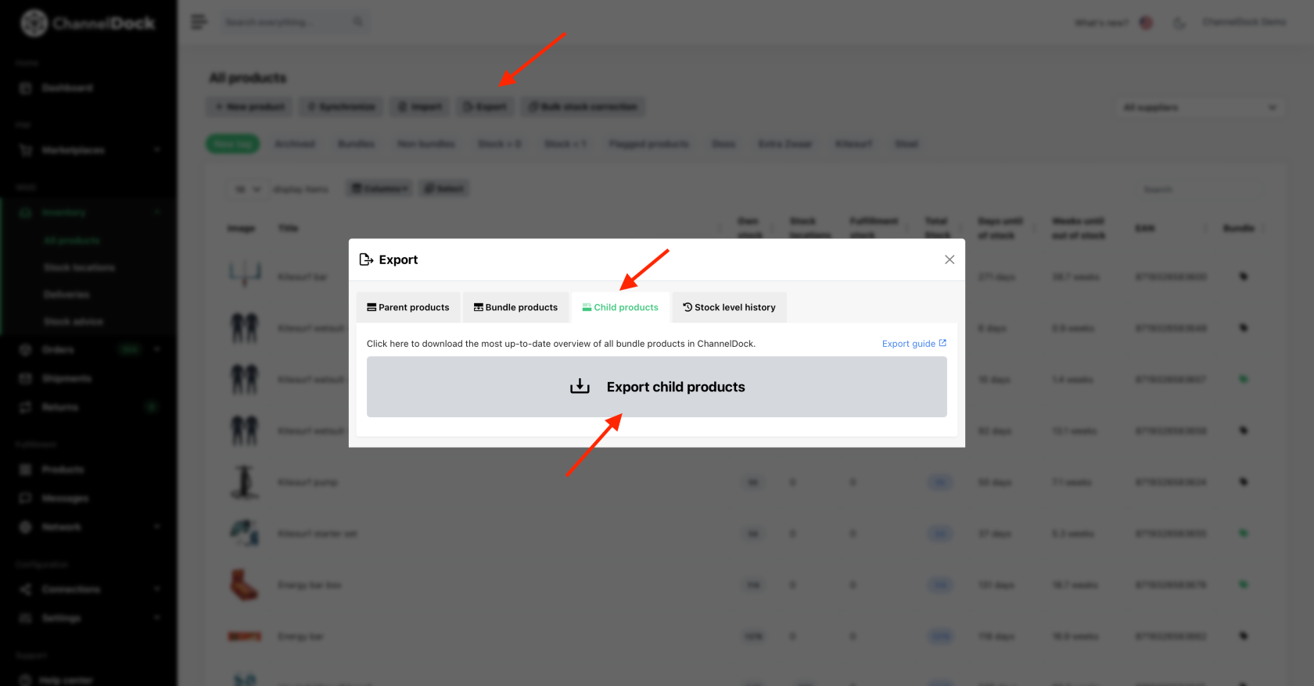Click the Connections share icon
Viewport: 1314px width, 686px height.
pyautogui.click(x=25, y=589)
